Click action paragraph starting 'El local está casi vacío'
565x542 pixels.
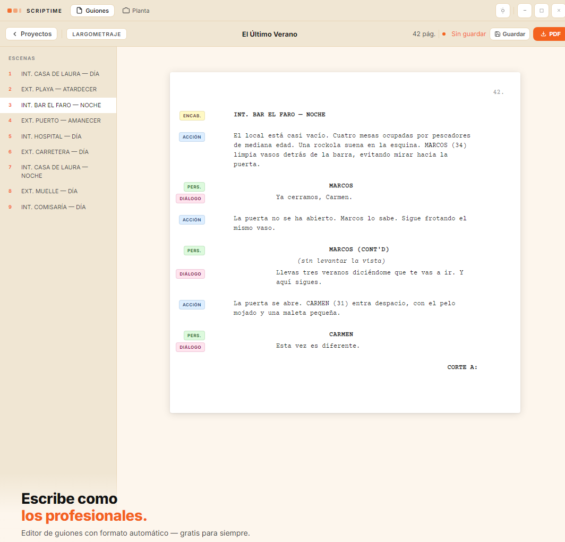coord(352,150)
